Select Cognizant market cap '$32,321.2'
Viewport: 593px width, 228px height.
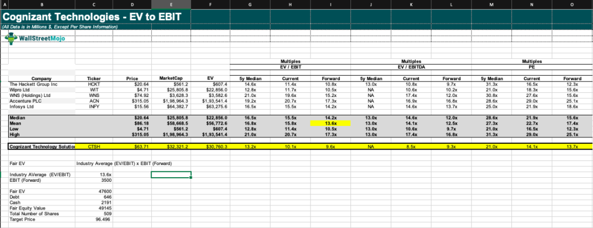pos(171,147)
